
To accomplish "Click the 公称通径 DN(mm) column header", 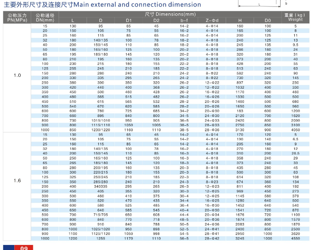I will pyautogui.click(x=45, y=18).
